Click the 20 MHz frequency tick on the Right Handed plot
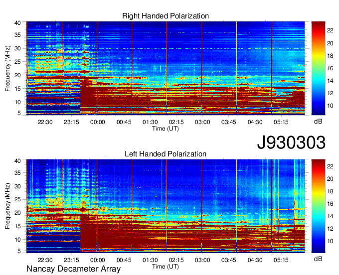Image resolution: width=339 pixels, height=275 pixels. 17,75
